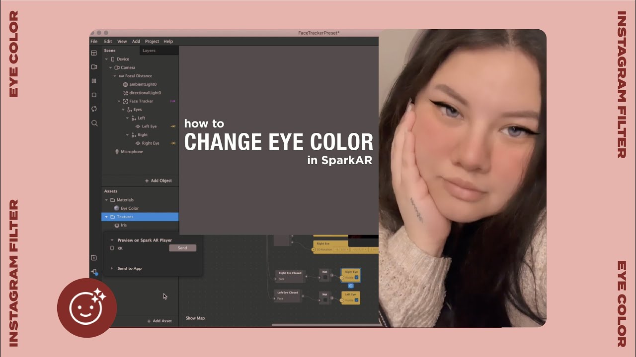Click the Right null object icon

tap(134, 135)
